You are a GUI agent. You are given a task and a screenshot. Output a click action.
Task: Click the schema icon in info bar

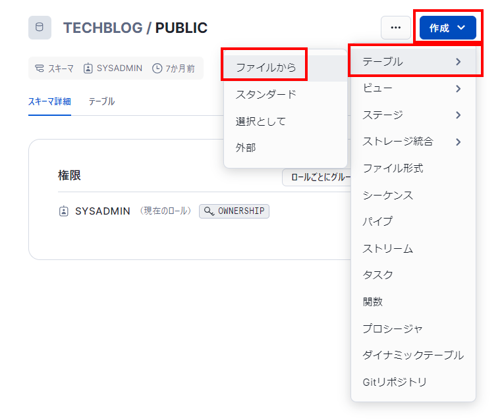(40, 68)
